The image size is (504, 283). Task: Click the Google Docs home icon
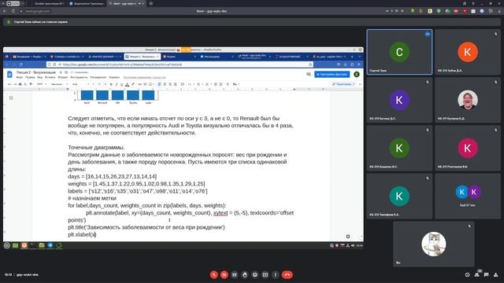[x=9, y=75]
